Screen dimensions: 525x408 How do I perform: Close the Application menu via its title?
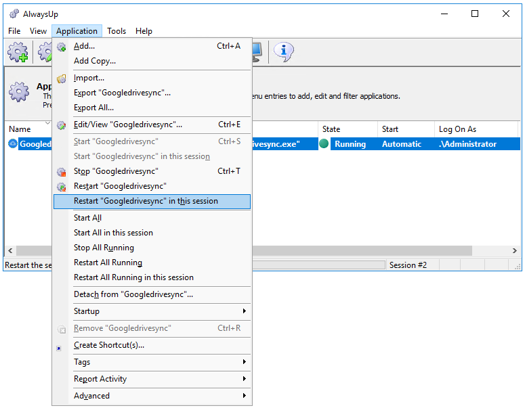click(x=77, y=30)
